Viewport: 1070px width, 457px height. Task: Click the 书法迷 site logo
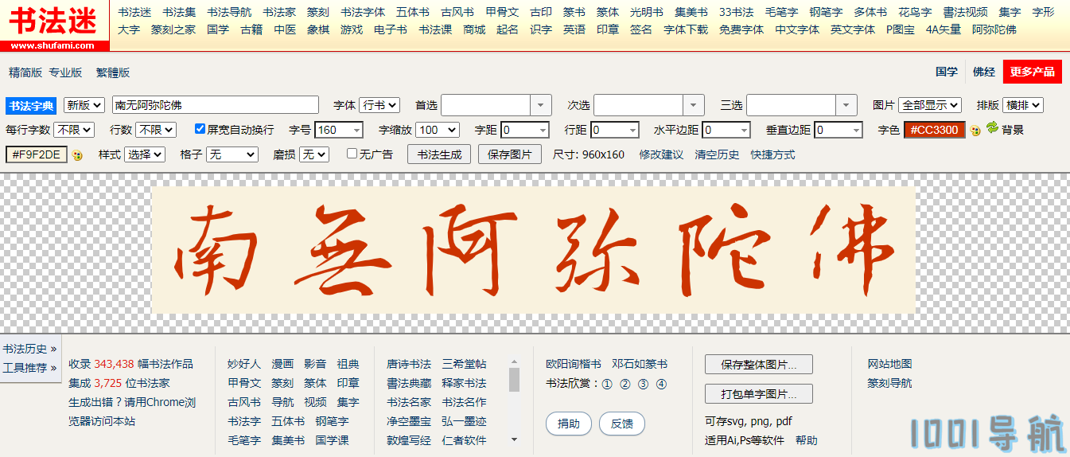[54, 25]
